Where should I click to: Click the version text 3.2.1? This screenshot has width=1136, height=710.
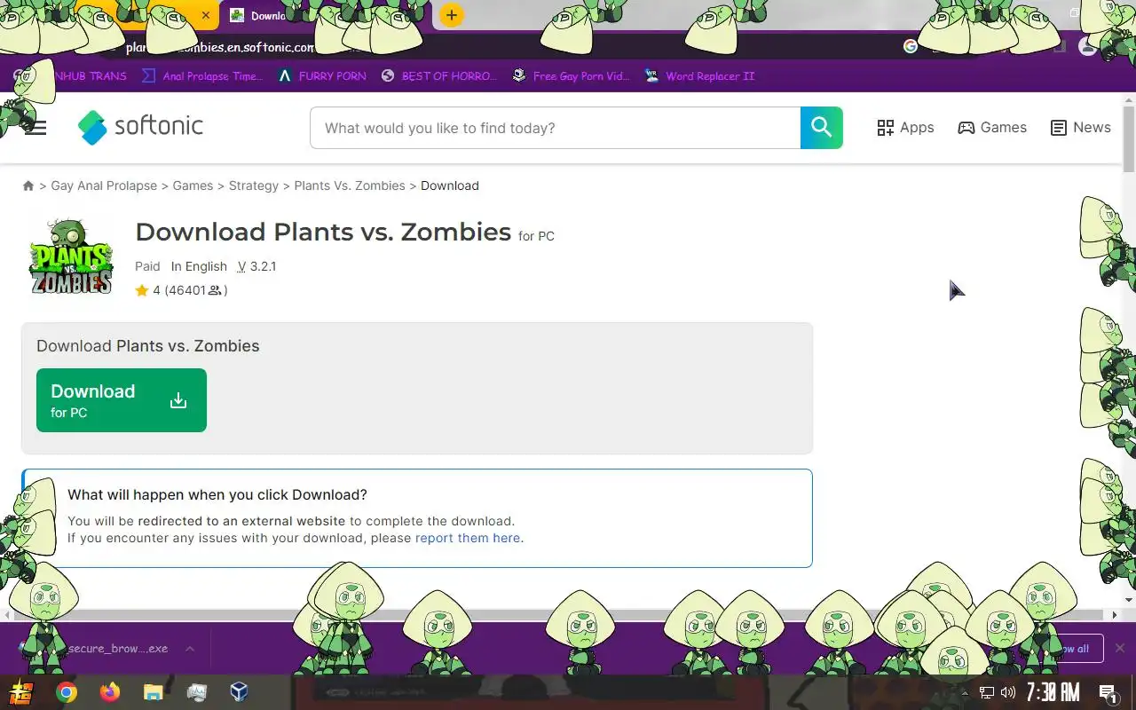coord(263,266)
